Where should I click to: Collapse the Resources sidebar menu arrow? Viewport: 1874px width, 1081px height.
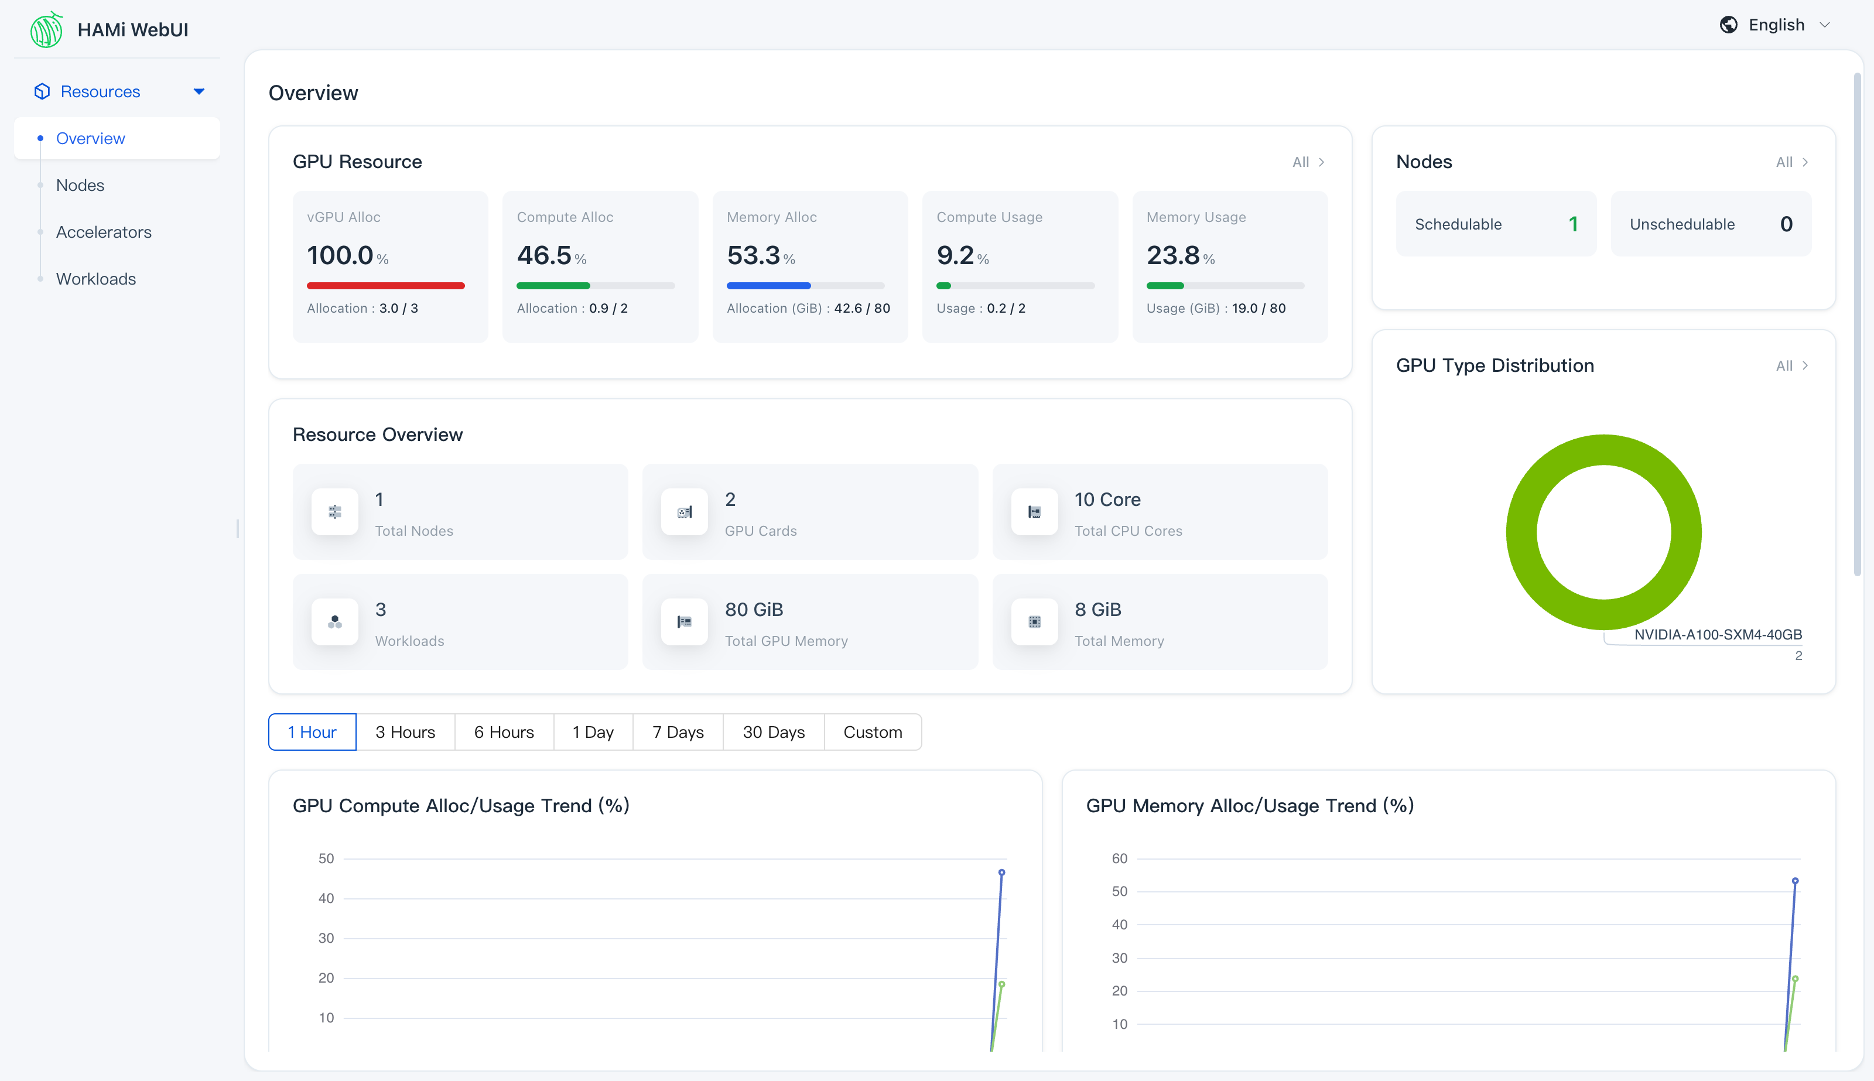click(199, 91)
